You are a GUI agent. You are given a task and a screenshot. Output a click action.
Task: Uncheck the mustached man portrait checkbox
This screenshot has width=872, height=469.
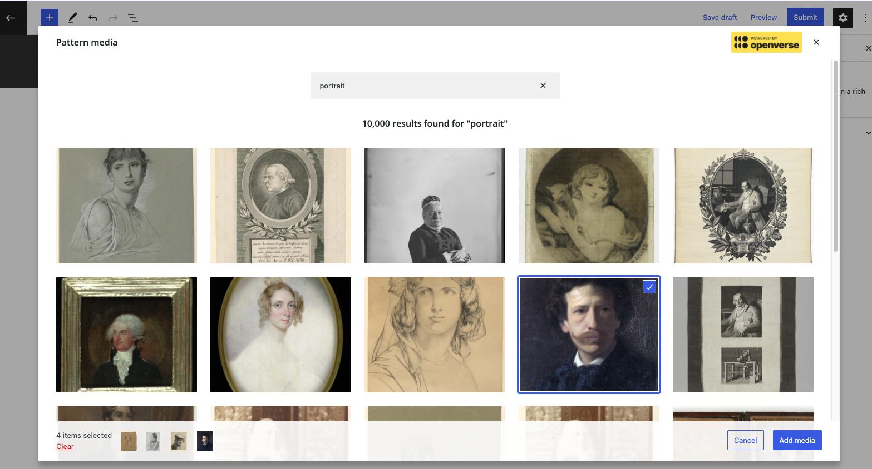pos(649,287)
